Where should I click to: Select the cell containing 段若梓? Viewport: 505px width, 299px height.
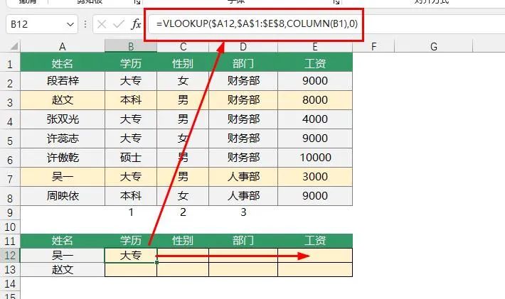[63, 81]
